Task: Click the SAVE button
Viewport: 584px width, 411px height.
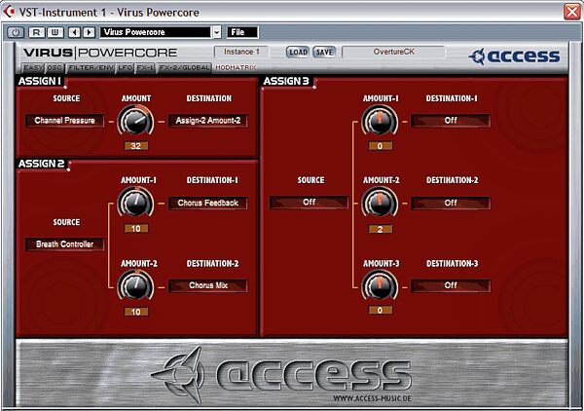Action: pyautogui.click(x=324, y=53)
